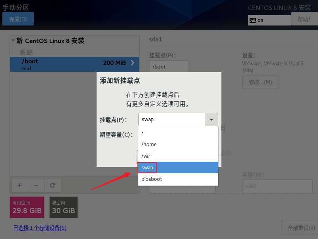Open the 已选择 1 个存储设备 link
This screenshot has width=318, height=239.
click(x=40, y=228)
